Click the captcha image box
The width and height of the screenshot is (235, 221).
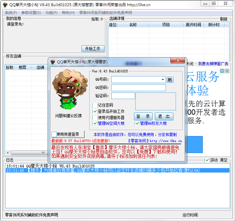pos(155,102)
